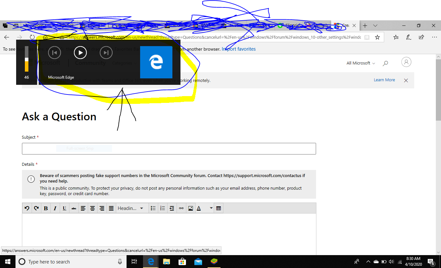Viewport: 441px width, 268px height.
Task: Insert an image in the editor
Action: 191,208
